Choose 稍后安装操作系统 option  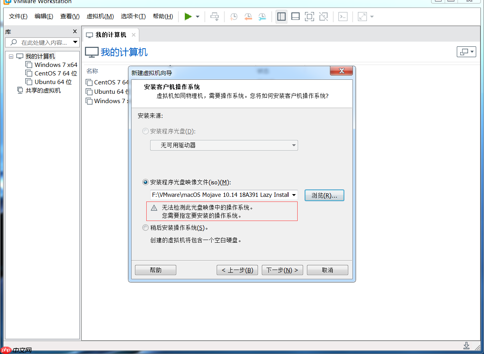click(x=145, y=228)
